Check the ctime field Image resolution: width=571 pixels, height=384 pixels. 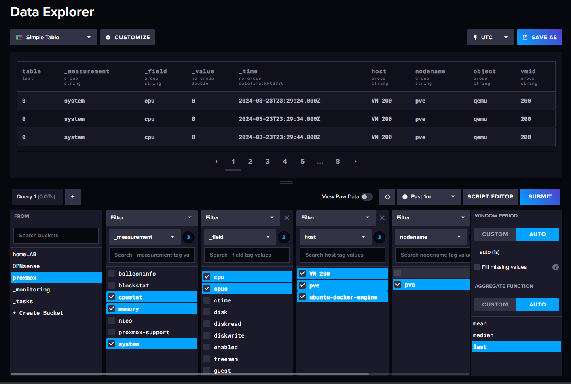(207, 300)
